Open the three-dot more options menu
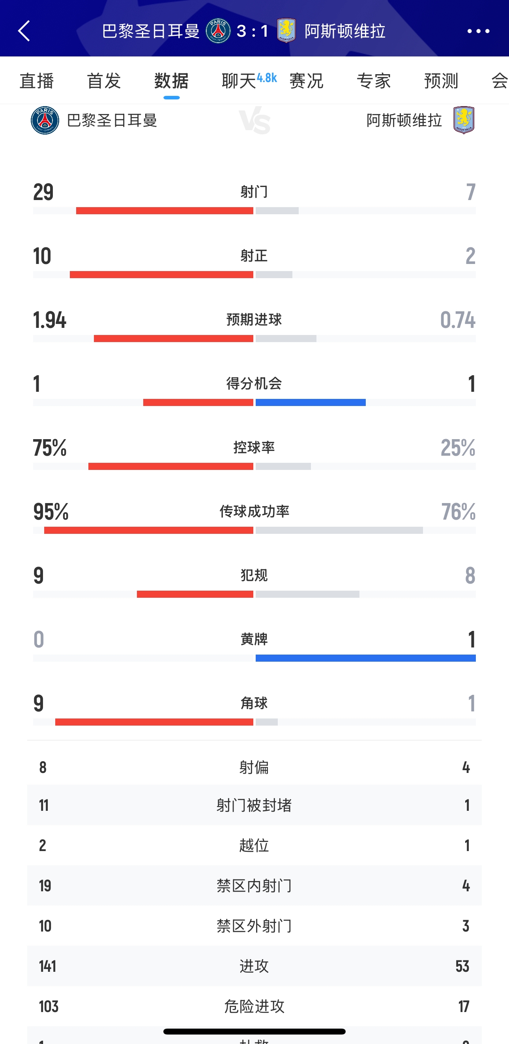 click(x=478, y=31)
